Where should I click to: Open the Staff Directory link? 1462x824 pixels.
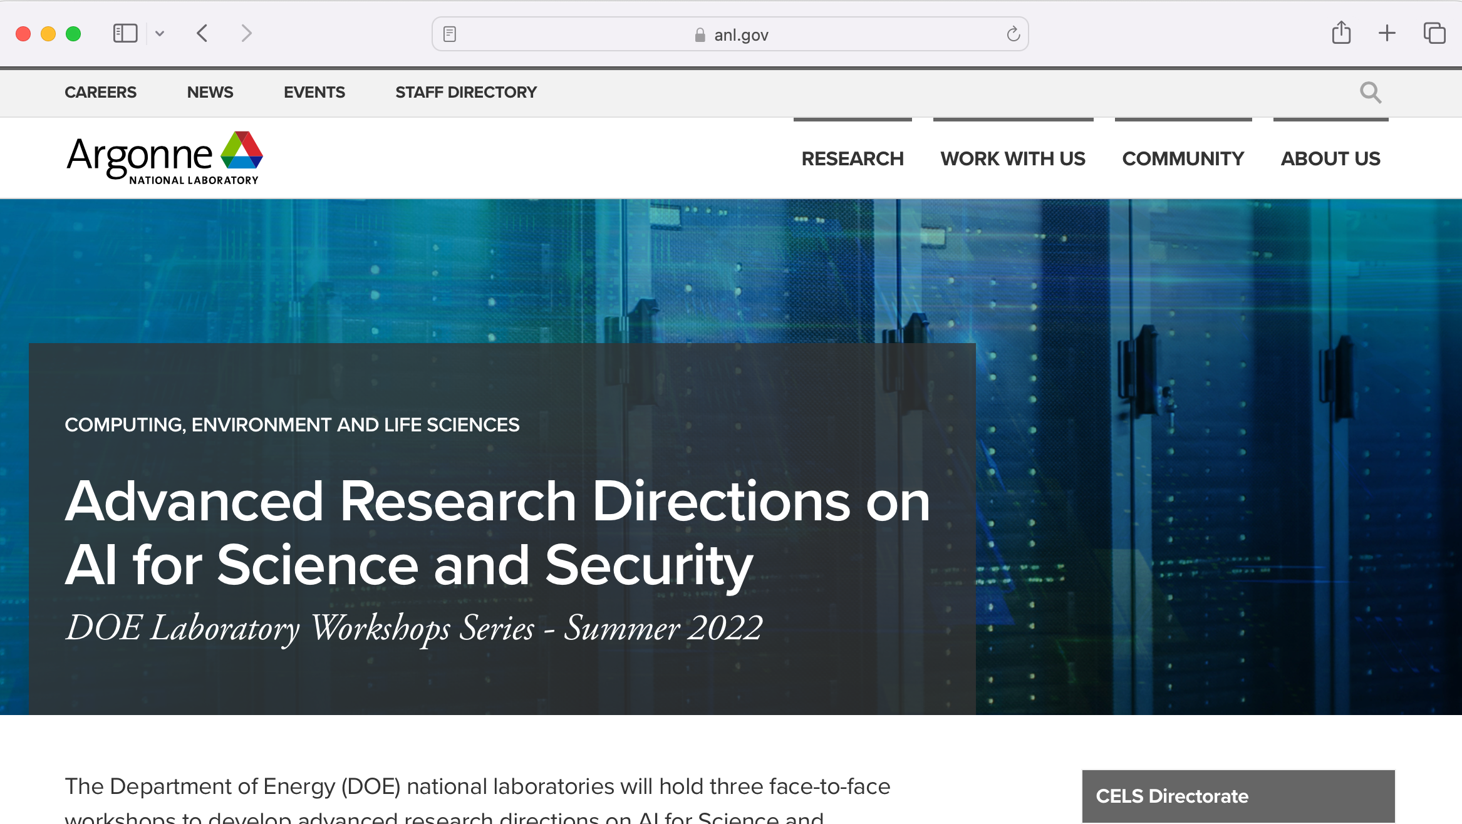click(466, 92)
